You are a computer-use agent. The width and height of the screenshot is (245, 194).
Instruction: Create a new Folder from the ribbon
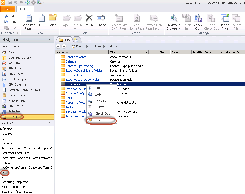tap(53, 21)
